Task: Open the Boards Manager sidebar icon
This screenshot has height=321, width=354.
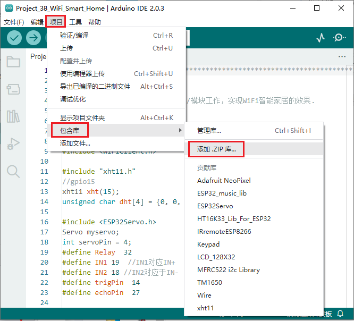Action: coord(13,89)
